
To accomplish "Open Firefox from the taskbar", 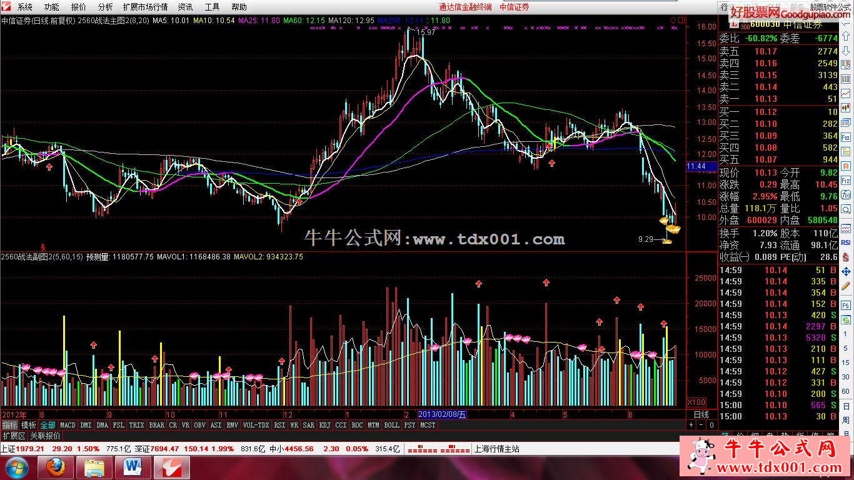I will [x=56, y=467].
